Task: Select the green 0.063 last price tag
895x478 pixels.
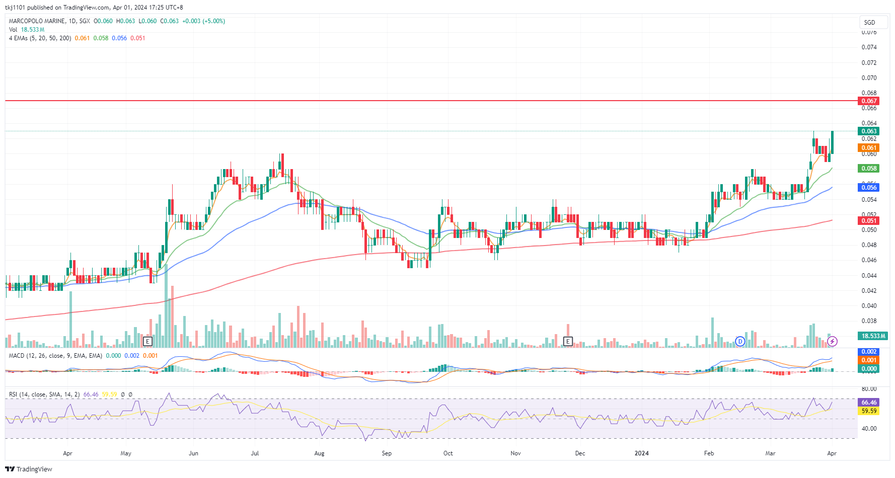Action: 869,131
